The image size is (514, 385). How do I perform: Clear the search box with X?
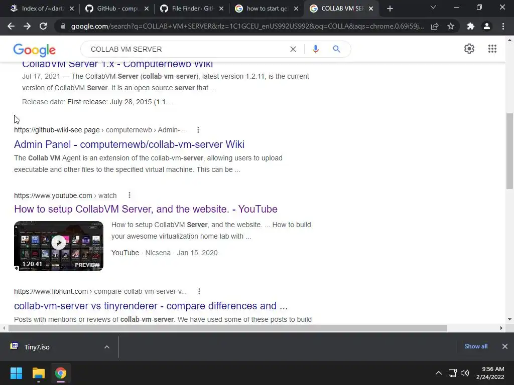(x=293, y=49)
